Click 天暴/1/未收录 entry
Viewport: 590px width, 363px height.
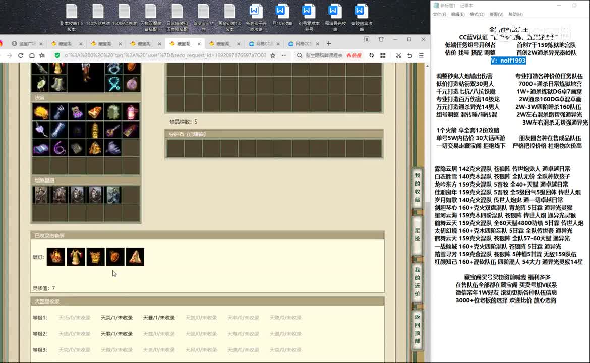point(159,318)
